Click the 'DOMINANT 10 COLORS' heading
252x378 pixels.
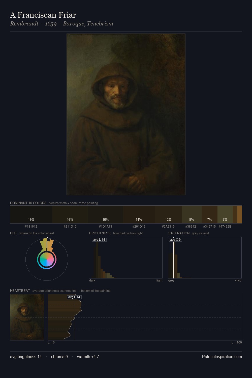point(28,203)
